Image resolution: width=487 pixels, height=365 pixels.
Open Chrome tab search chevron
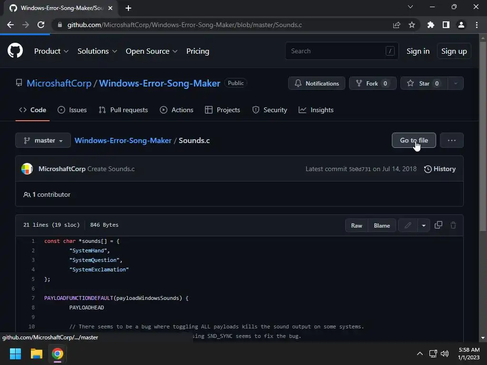pos(410,7)
